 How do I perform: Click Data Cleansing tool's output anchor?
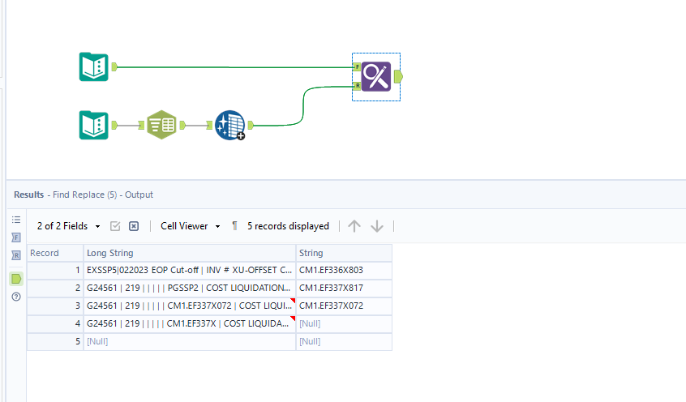[251, 126]
